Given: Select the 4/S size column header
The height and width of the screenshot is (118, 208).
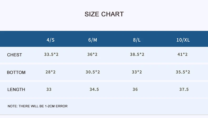Looking at the screenshot, I should point(51,40).
